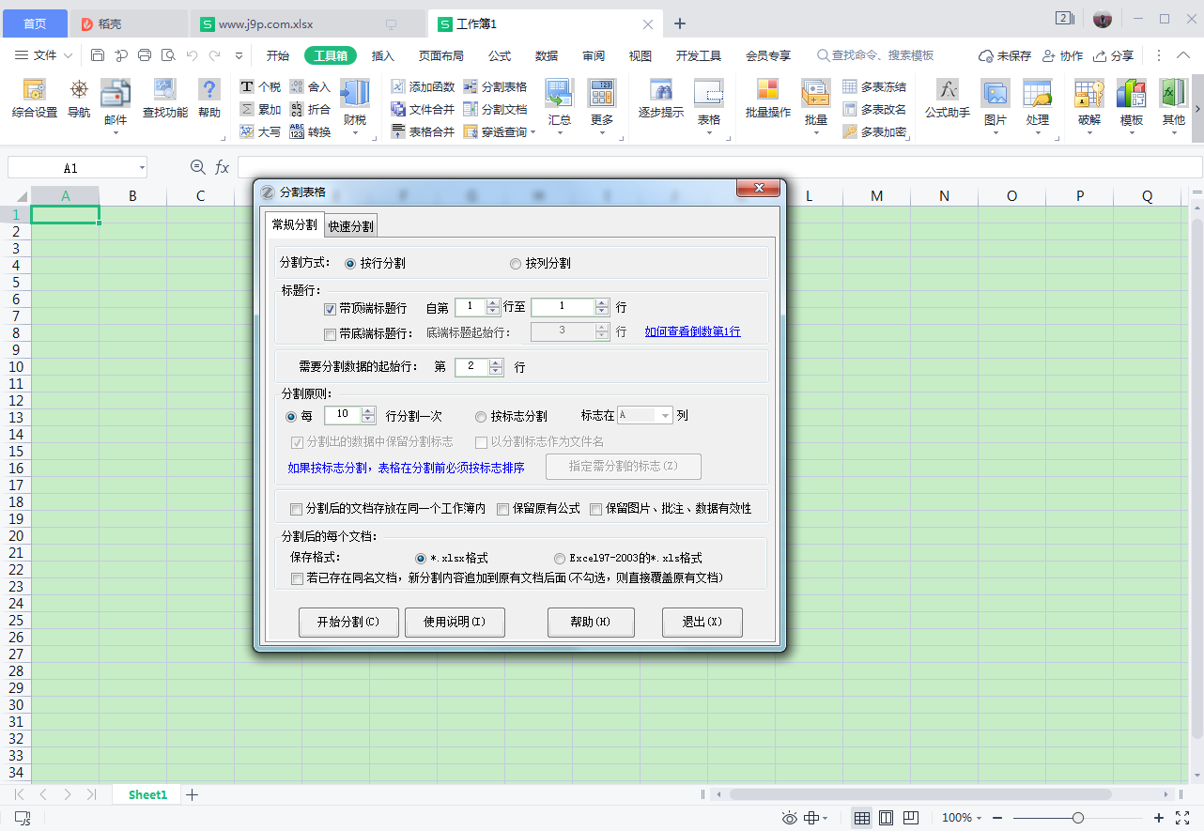Open the cell name box dropdown

(x=142, y=168)
